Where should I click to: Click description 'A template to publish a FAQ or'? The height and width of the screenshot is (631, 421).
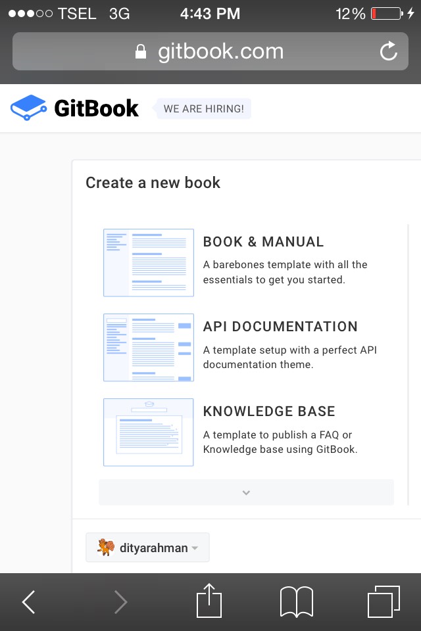(x=278, y=434)
